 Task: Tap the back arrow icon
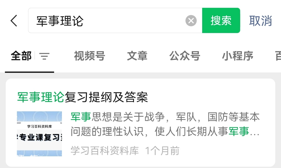coord(14,21)
